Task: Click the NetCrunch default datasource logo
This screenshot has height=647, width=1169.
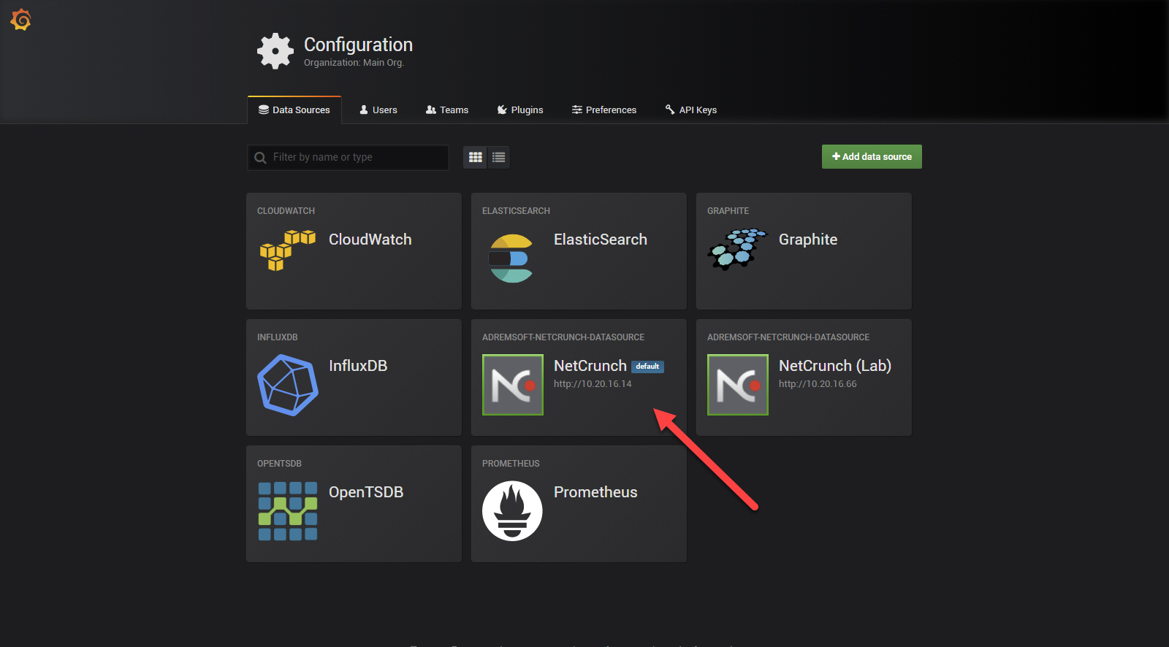Action: [513, 385]
